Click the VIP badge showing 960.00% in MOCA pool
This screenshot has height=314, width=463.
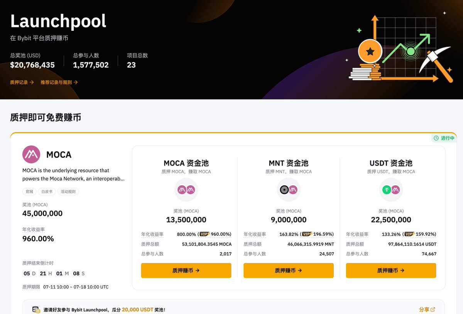tap(204, 234)
